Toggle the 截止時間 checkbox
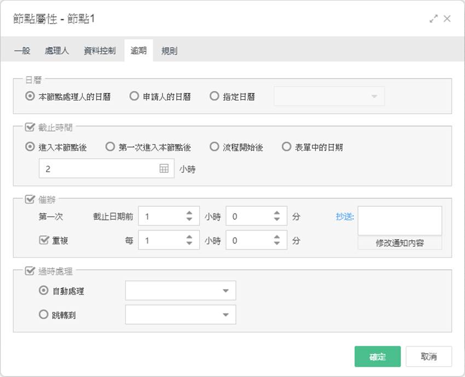The image size is (465, 377). click(30, 127)
